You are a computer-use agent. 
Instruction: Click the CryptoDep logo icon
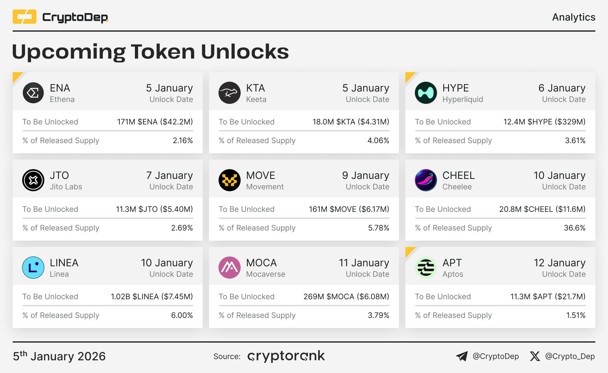(x=24, y=17)
